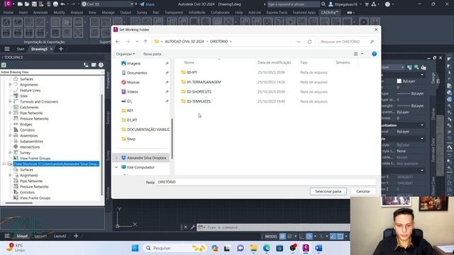Open the Express Tools ribbon tab

pos(277,13)
